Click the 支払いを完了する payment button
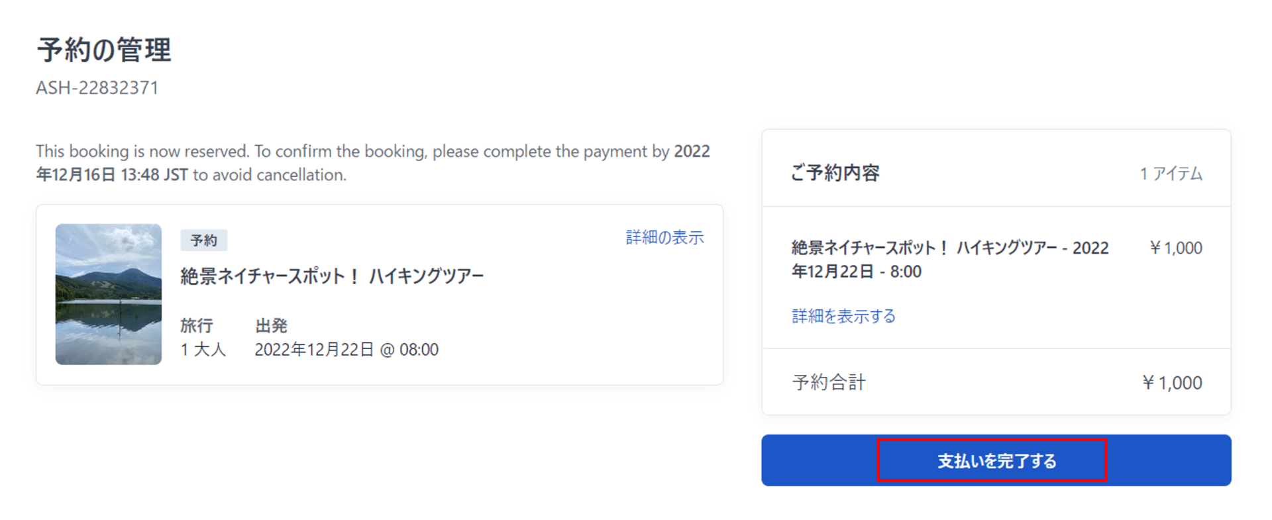Image resolution: width=1272 pixels, height=520 pixels. 996,460
